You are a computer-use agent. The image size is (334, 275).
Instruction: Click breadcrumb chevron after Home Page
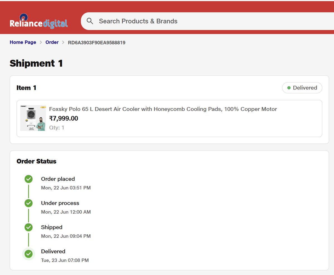coord(41,42)
